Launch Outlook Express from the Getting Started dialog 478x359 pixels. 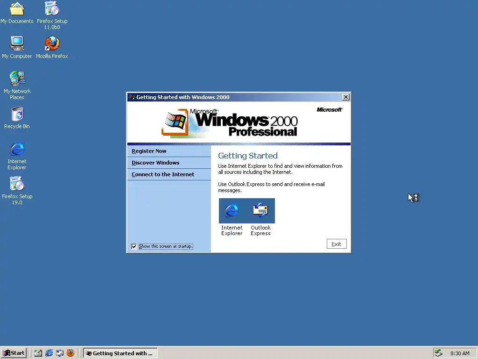pyautogui.click(x=260, y=217)
